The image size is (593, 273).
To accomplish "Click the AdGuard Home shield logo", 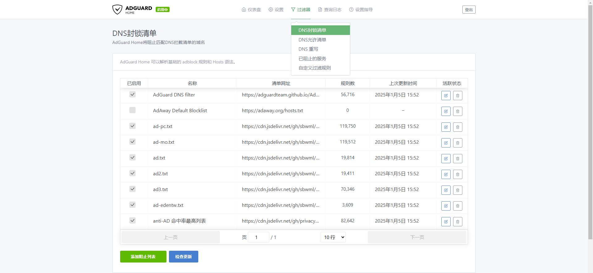I will click(x=117, y=10).
